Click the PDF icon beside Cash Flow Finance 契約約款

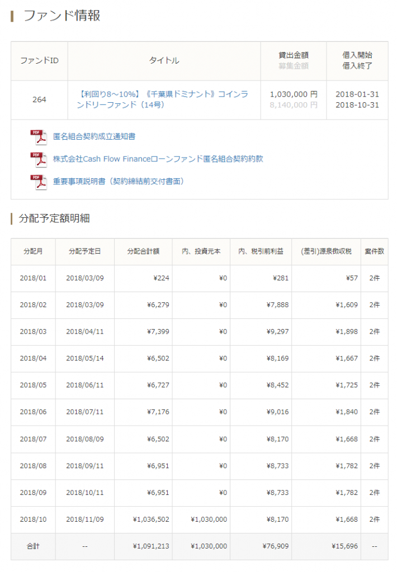click(39, 159)
